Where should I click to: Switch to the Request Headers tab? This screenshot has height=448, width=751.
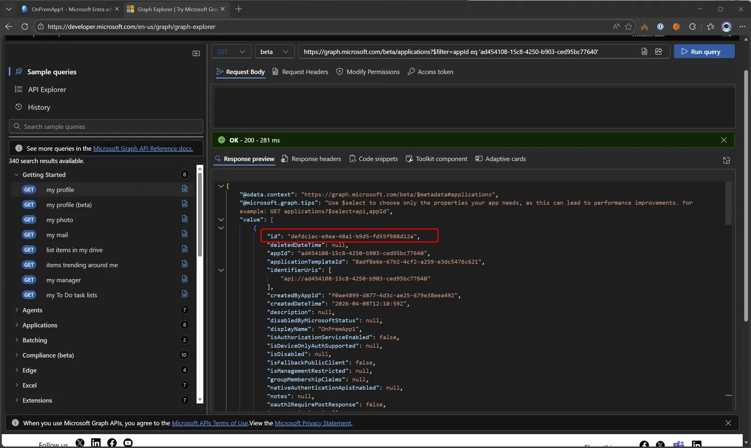click(x=300, y=72)
